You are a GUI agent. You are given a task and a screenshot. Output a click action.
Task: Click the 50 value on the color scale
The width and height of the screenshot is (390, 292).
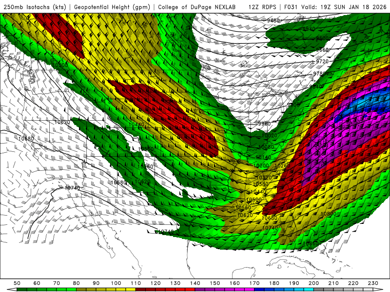coord(17,283)
